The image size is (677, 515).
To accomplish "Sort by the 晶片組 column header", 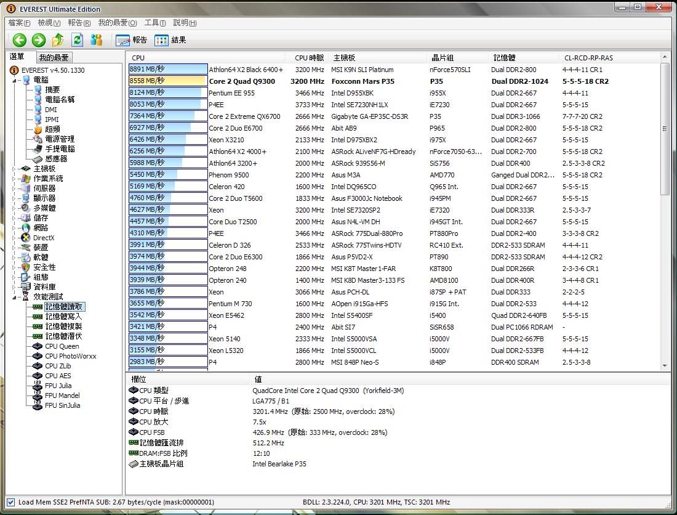I will [458, 58].
